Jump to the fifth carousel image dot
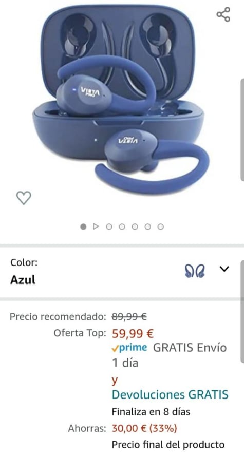The width and height of the screenshot is (244, 455). (135, 226)
